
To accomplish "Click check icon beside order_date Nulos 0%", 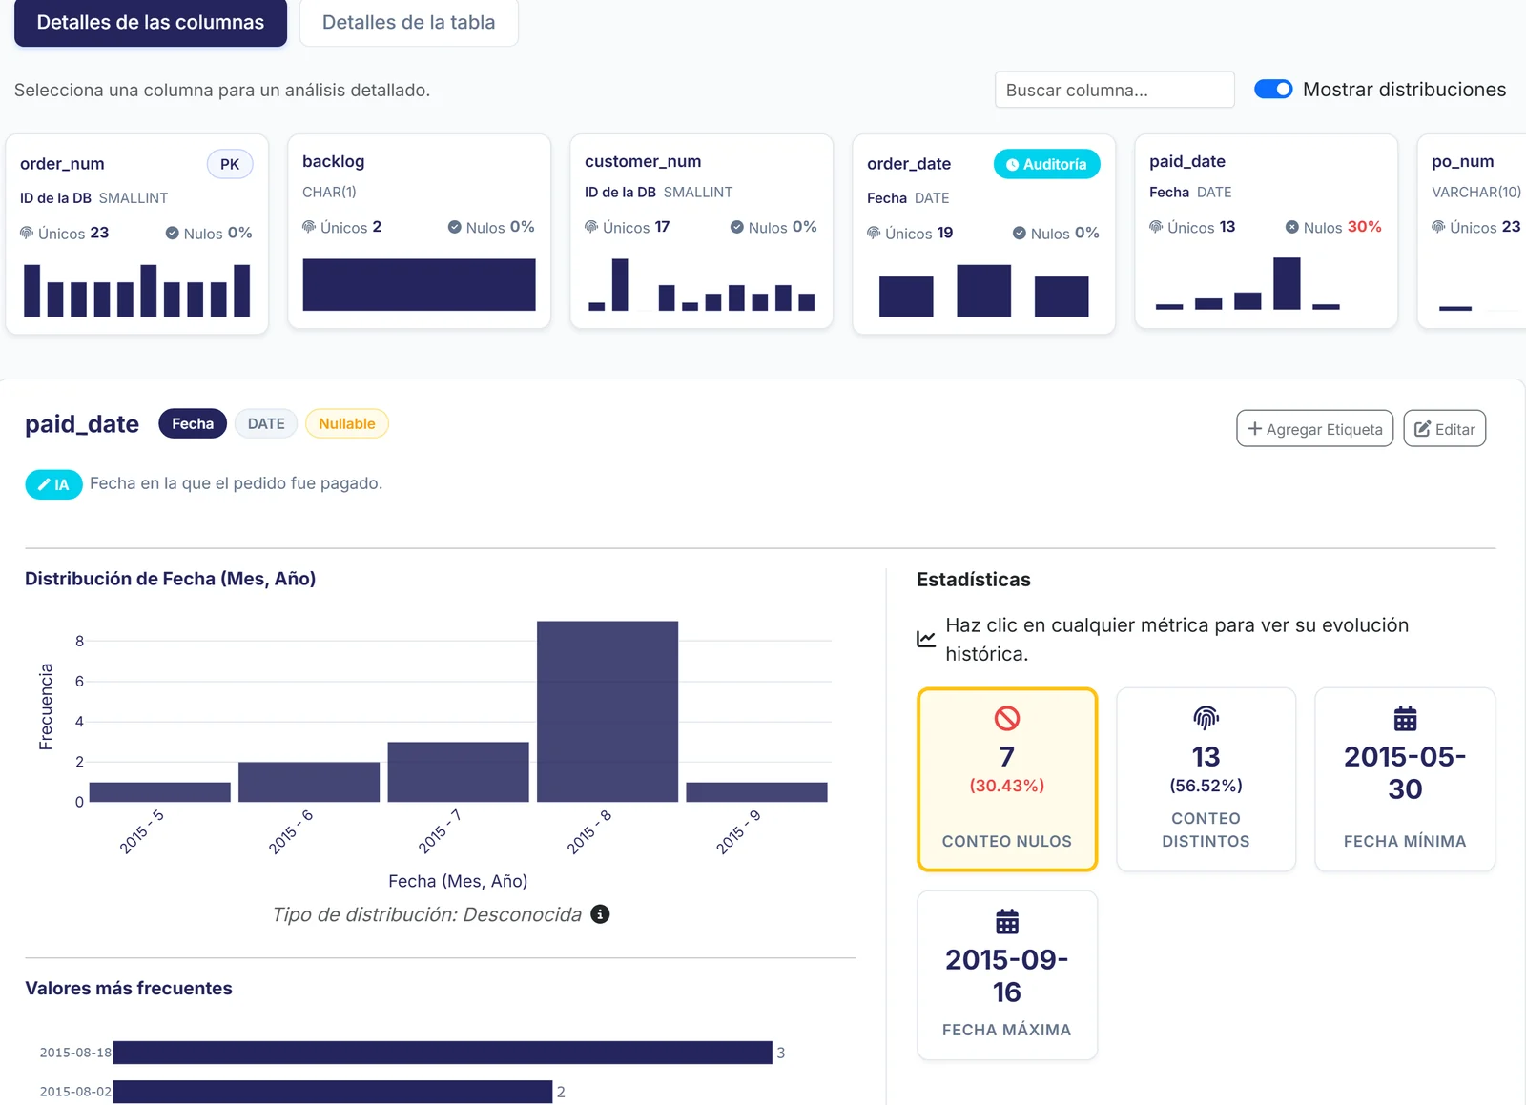I will tap(1019, 233).
